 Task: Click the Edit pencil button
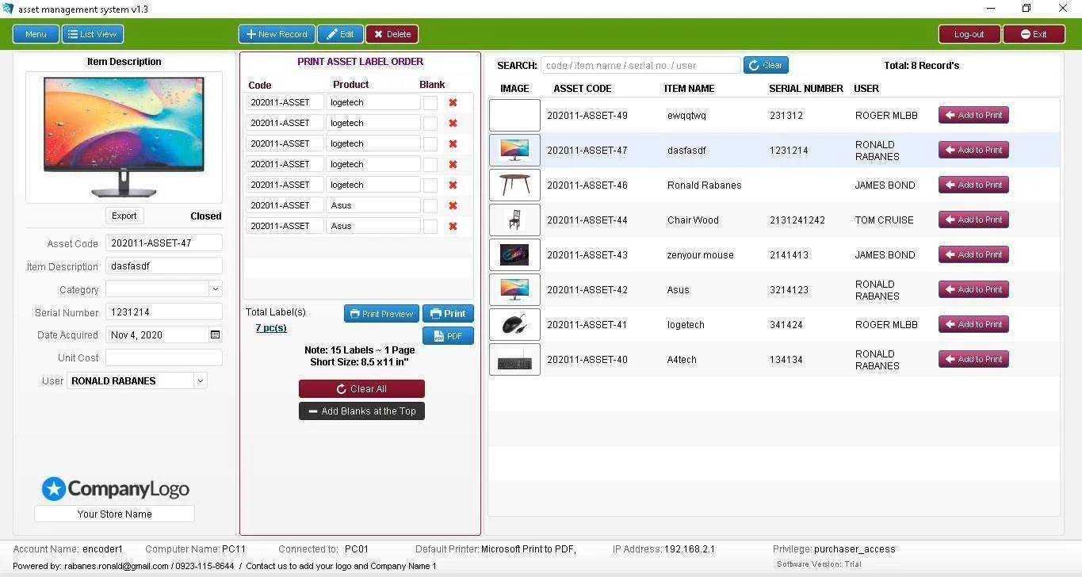click(341, 34)
